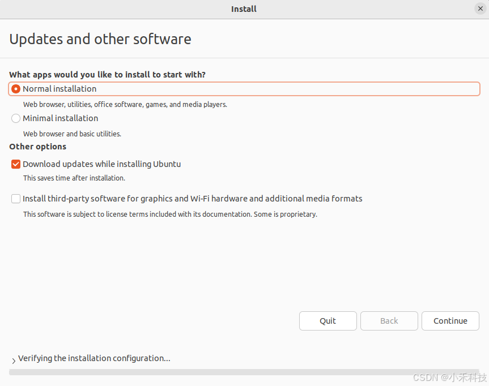Expand the Verifying installation configuration details
This screenshot has height=386, width=489.
click(14, 361)
